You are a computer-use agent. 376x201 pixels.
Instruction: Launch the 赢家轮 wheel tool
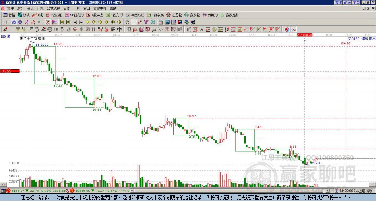(192, 15)
